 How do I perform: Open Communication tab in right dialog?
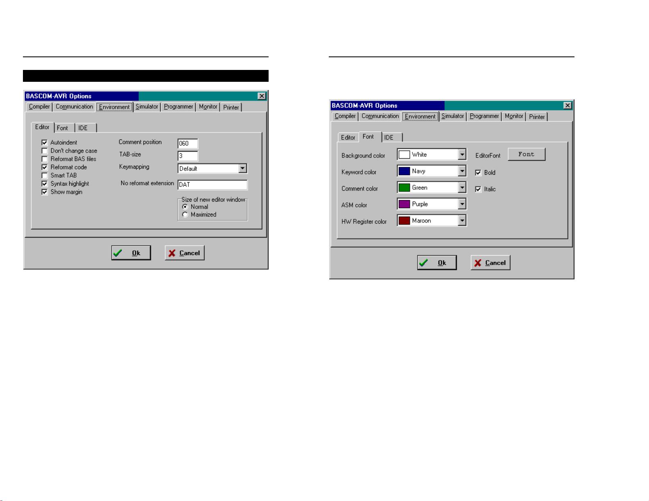380,116
